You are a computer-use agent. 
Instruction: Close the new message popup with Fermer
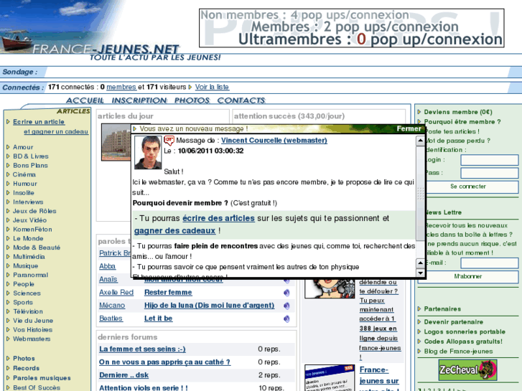409,128
